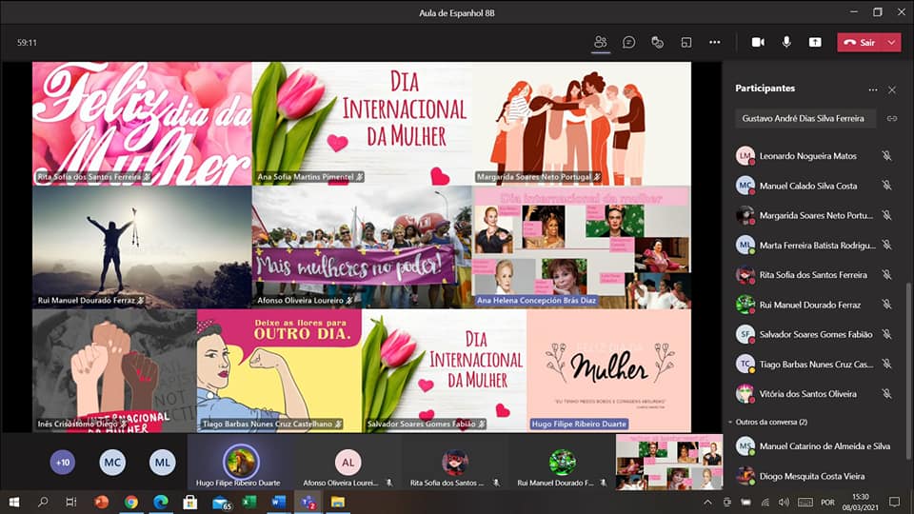
Task: Open the breakout rooms icon
Action: tap(685, 42)
